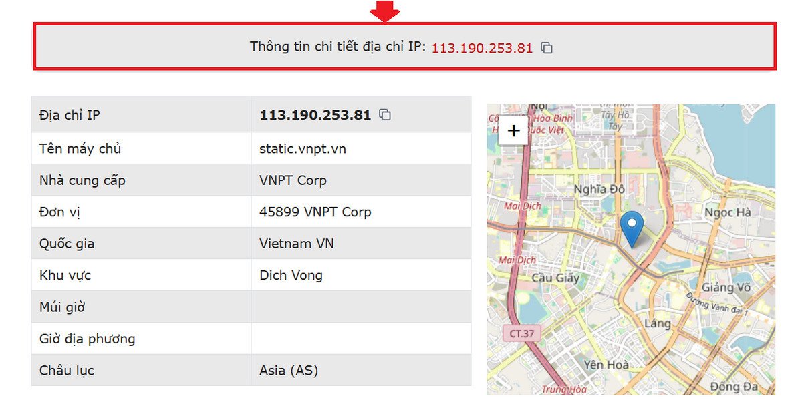The width and height of the screenshot is (802, 406).
Task: Click the Vietnam VN country value
Action: click(297, 244)
